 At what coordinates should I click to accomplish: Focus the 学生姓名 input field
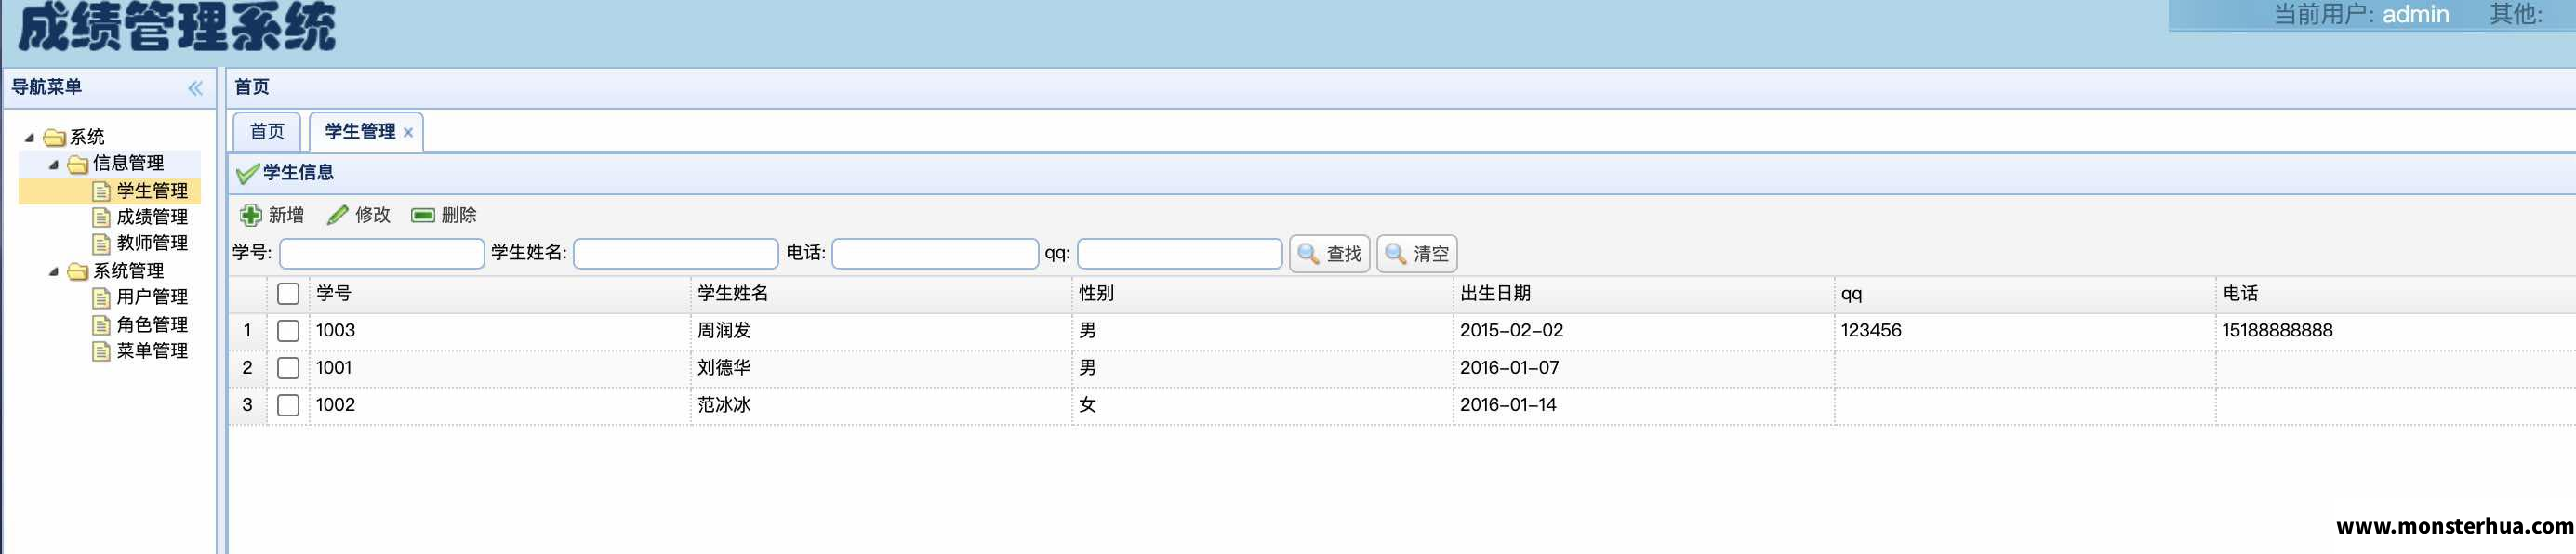click(676, 254)
